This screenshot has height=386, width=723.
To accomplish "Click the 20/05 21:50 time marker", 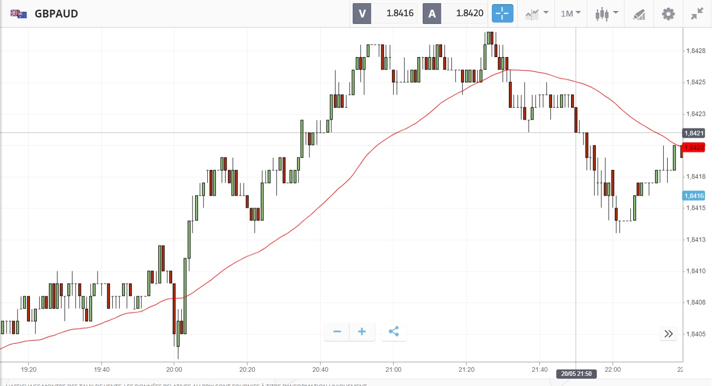I will tap(576, 374).
